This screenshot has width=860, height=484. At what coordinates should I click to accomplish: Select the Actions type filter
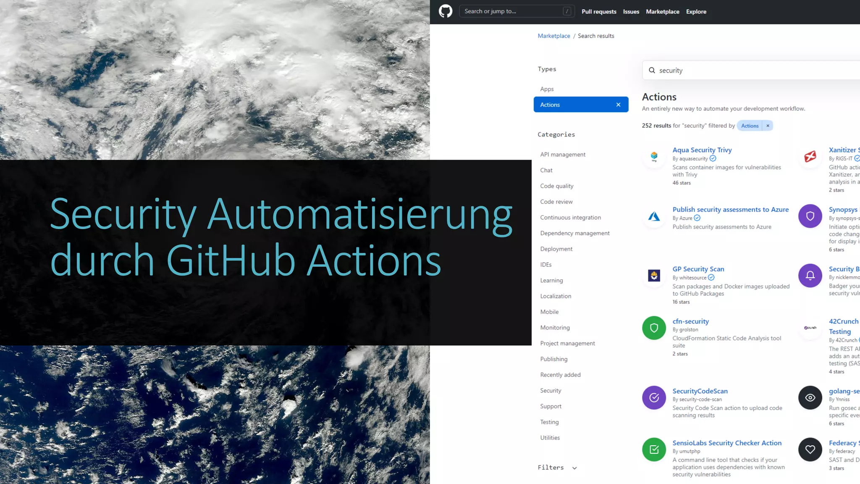(x=581, y=105)
